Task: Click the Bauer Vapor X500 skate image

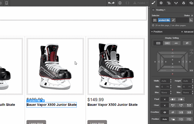Action: (x=116, y=66)
